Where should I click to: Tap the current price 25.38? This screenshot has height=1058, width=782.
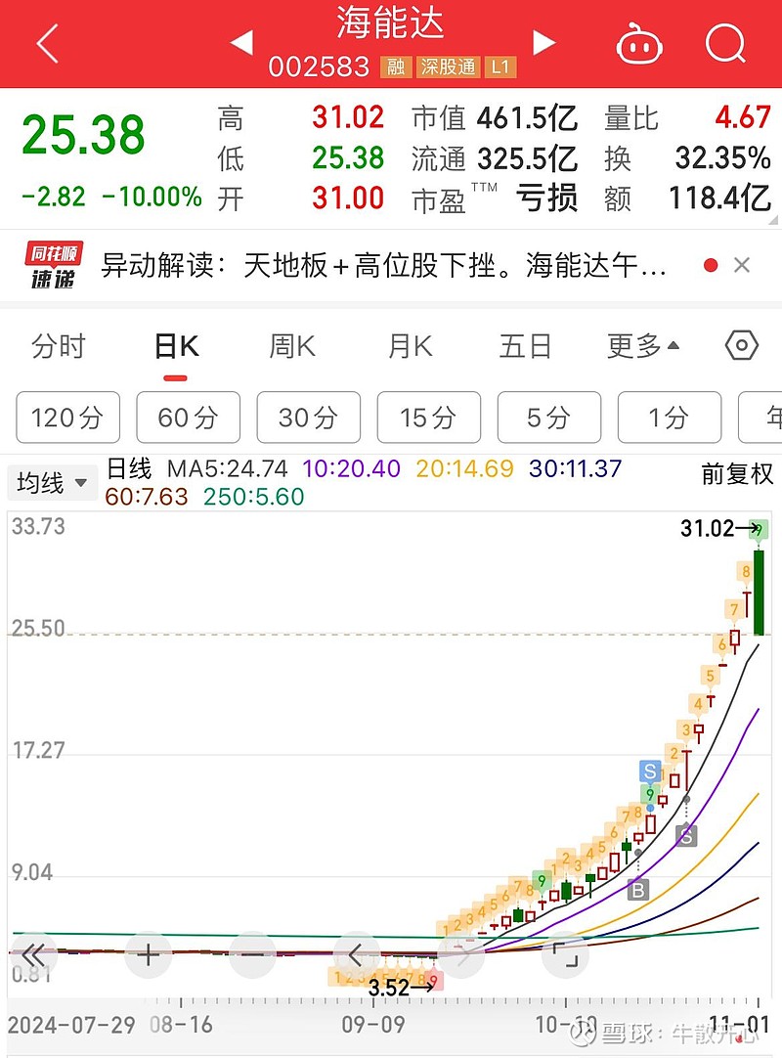click(84, 134)
